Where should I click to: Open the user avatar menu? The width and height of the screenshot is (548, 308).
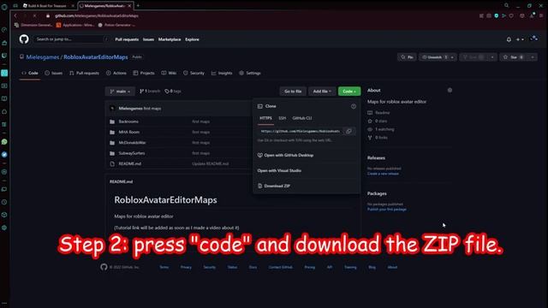coord(533,38)
